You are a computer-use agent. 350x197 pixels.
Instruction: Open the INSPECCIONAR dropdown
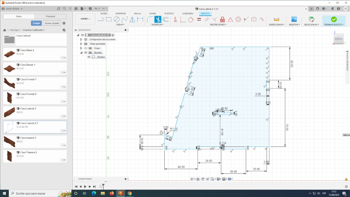point(276,25)
